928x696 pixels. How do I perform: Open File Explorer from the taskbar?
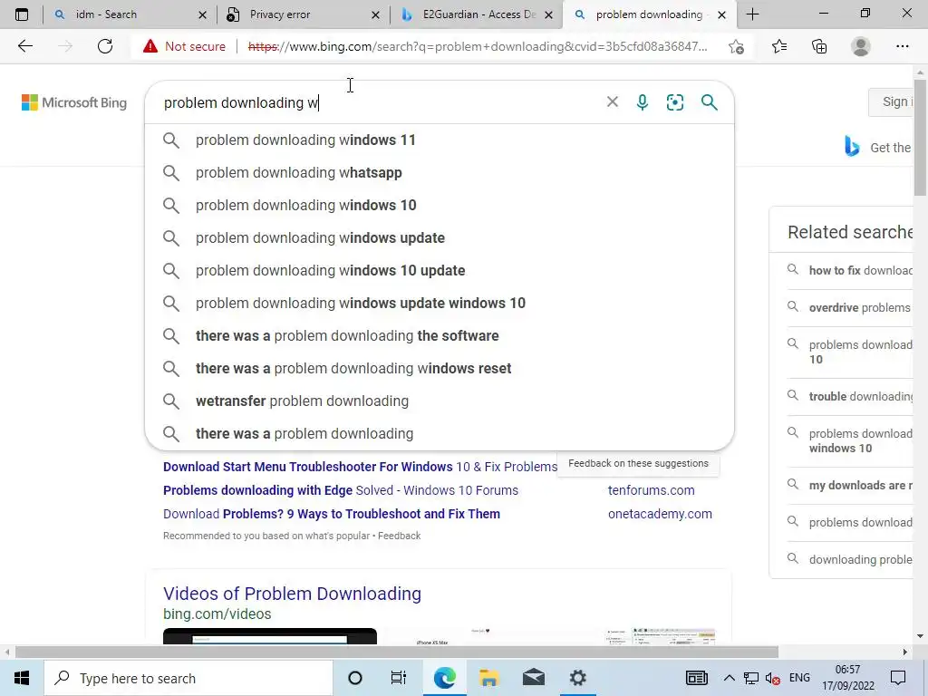pos(488,678)
